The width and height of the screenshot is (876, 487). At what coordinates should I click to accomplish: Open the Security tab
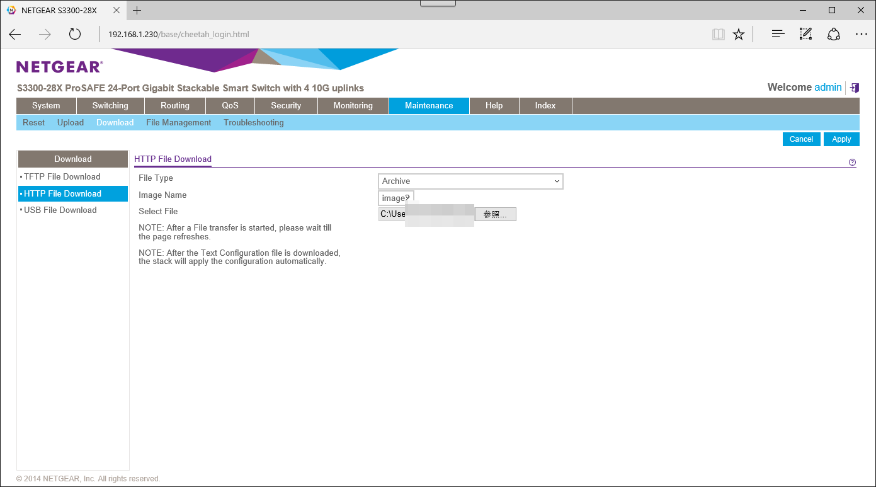286,106
